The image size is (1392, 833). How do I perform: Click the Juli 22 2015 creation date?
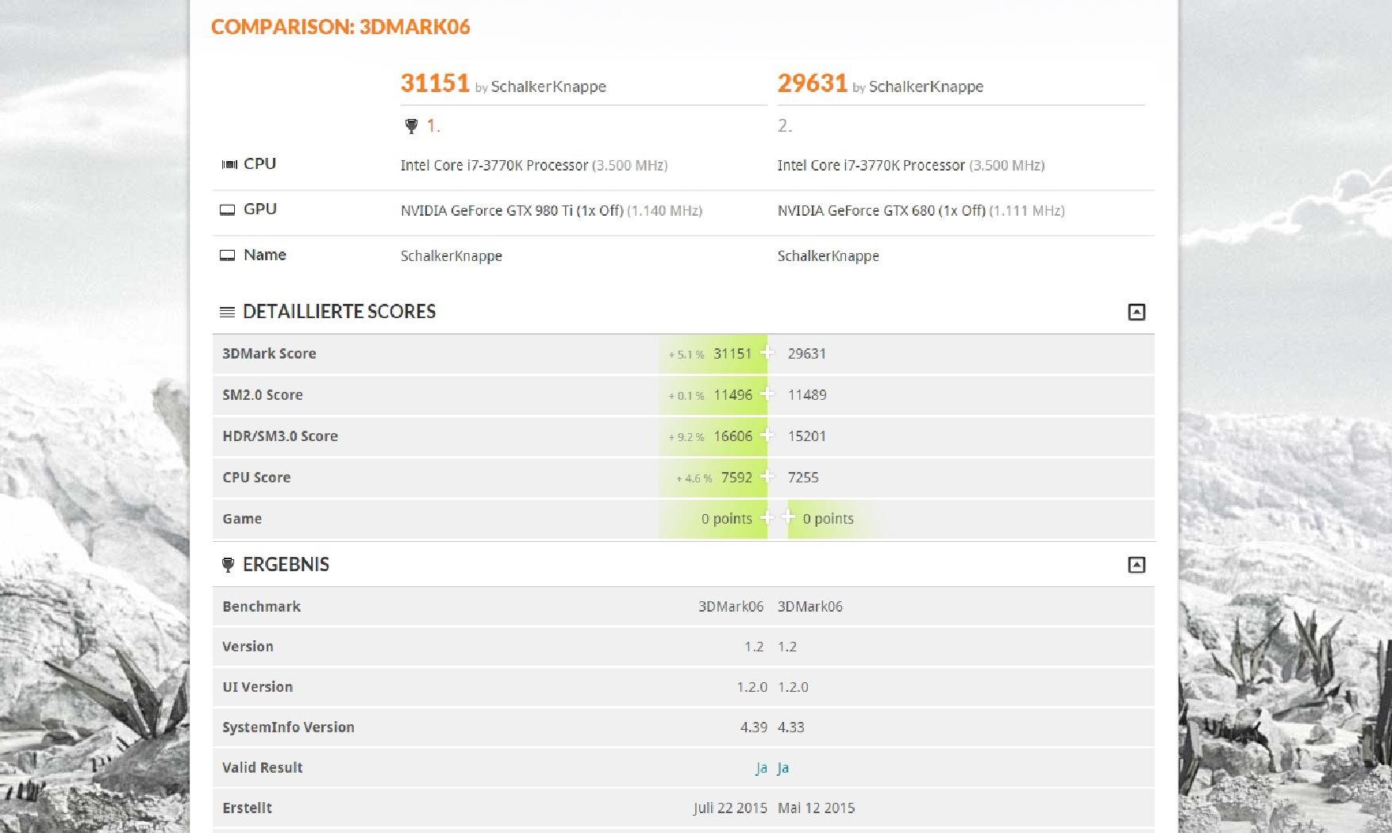point(730,808)
